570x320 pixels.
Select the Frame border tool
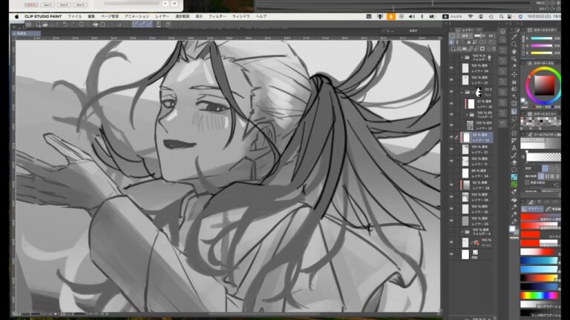[x=514, y=133]
